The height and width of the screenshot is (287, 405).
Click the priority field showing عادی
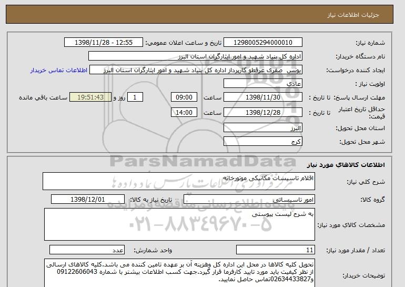click(x=263, y=84)
